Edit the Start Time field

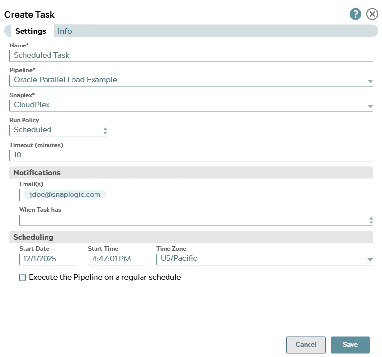click(117, 258)
